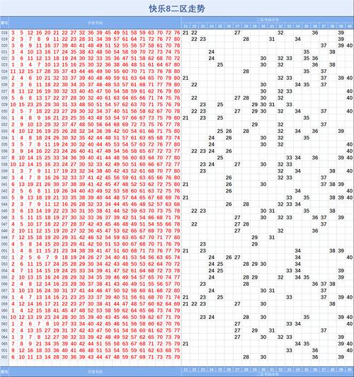This screenshot has height=377, width=354.
Task: Select the bottom 开奖号码 footer header
Action: click(x=96, y=372)
